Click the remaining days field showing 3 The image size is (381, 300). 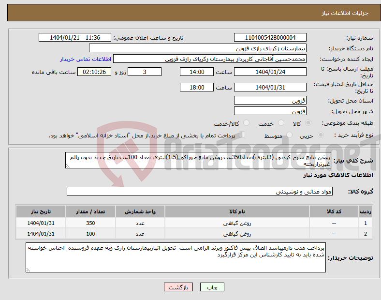pyautogui.click(x=145, y=72)
